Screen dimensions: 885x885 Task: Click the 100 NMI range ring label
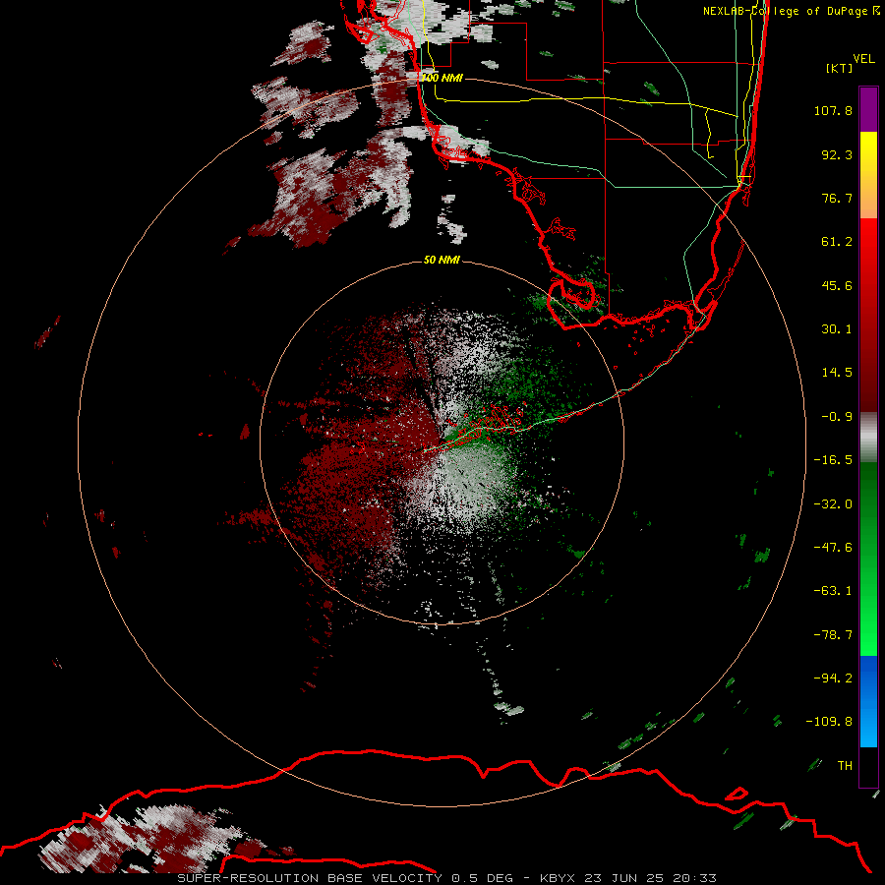442,78
